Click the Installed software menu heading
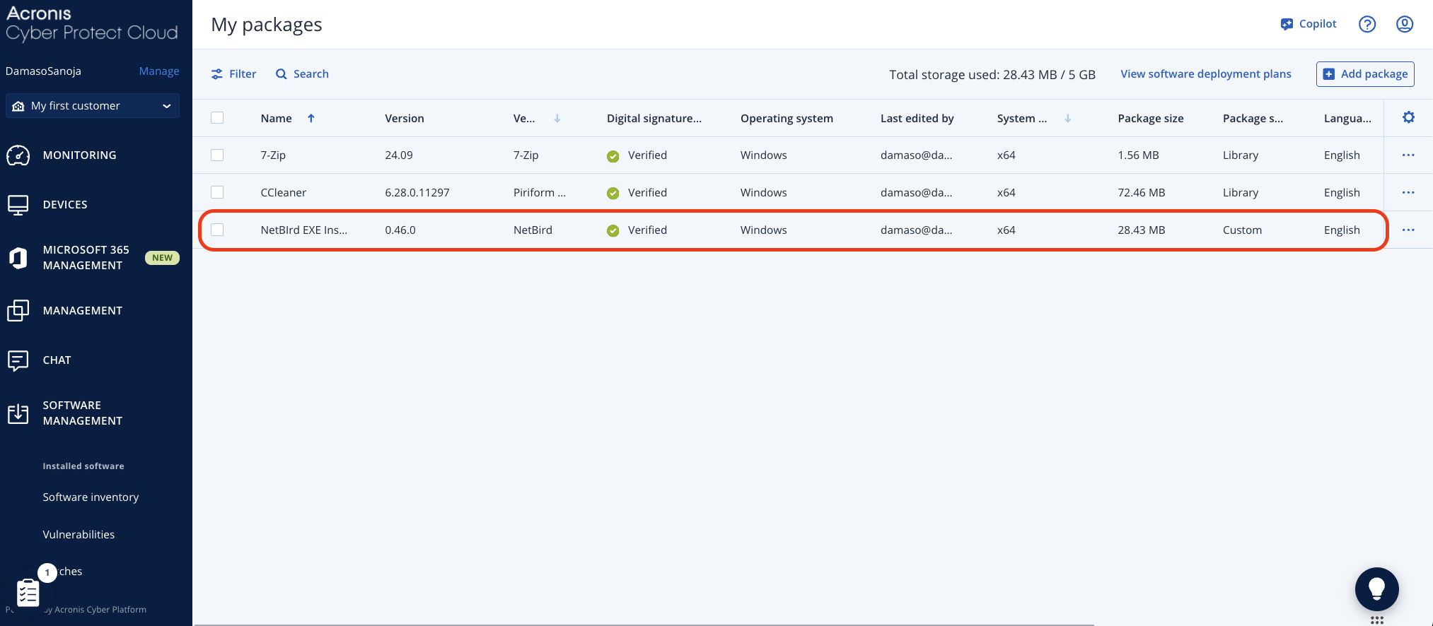The image size is (1433, 626). 83,466
